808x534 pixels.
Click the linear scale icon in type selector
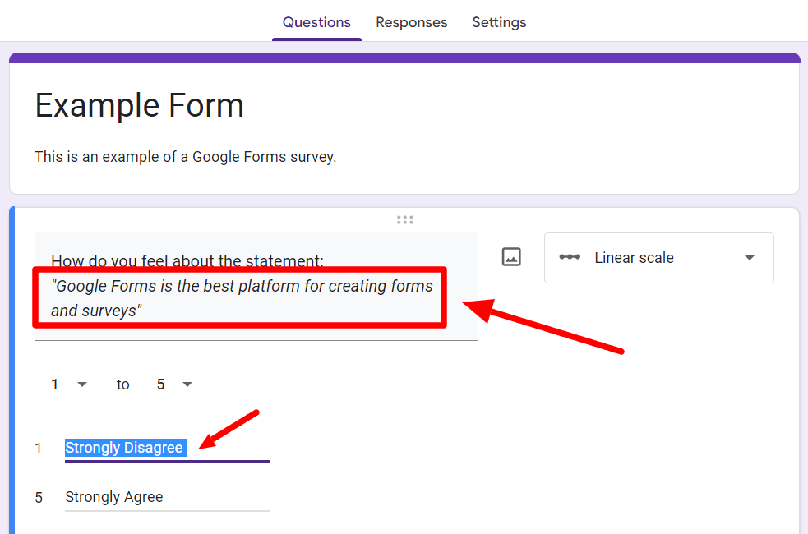(x=570, y=257)
